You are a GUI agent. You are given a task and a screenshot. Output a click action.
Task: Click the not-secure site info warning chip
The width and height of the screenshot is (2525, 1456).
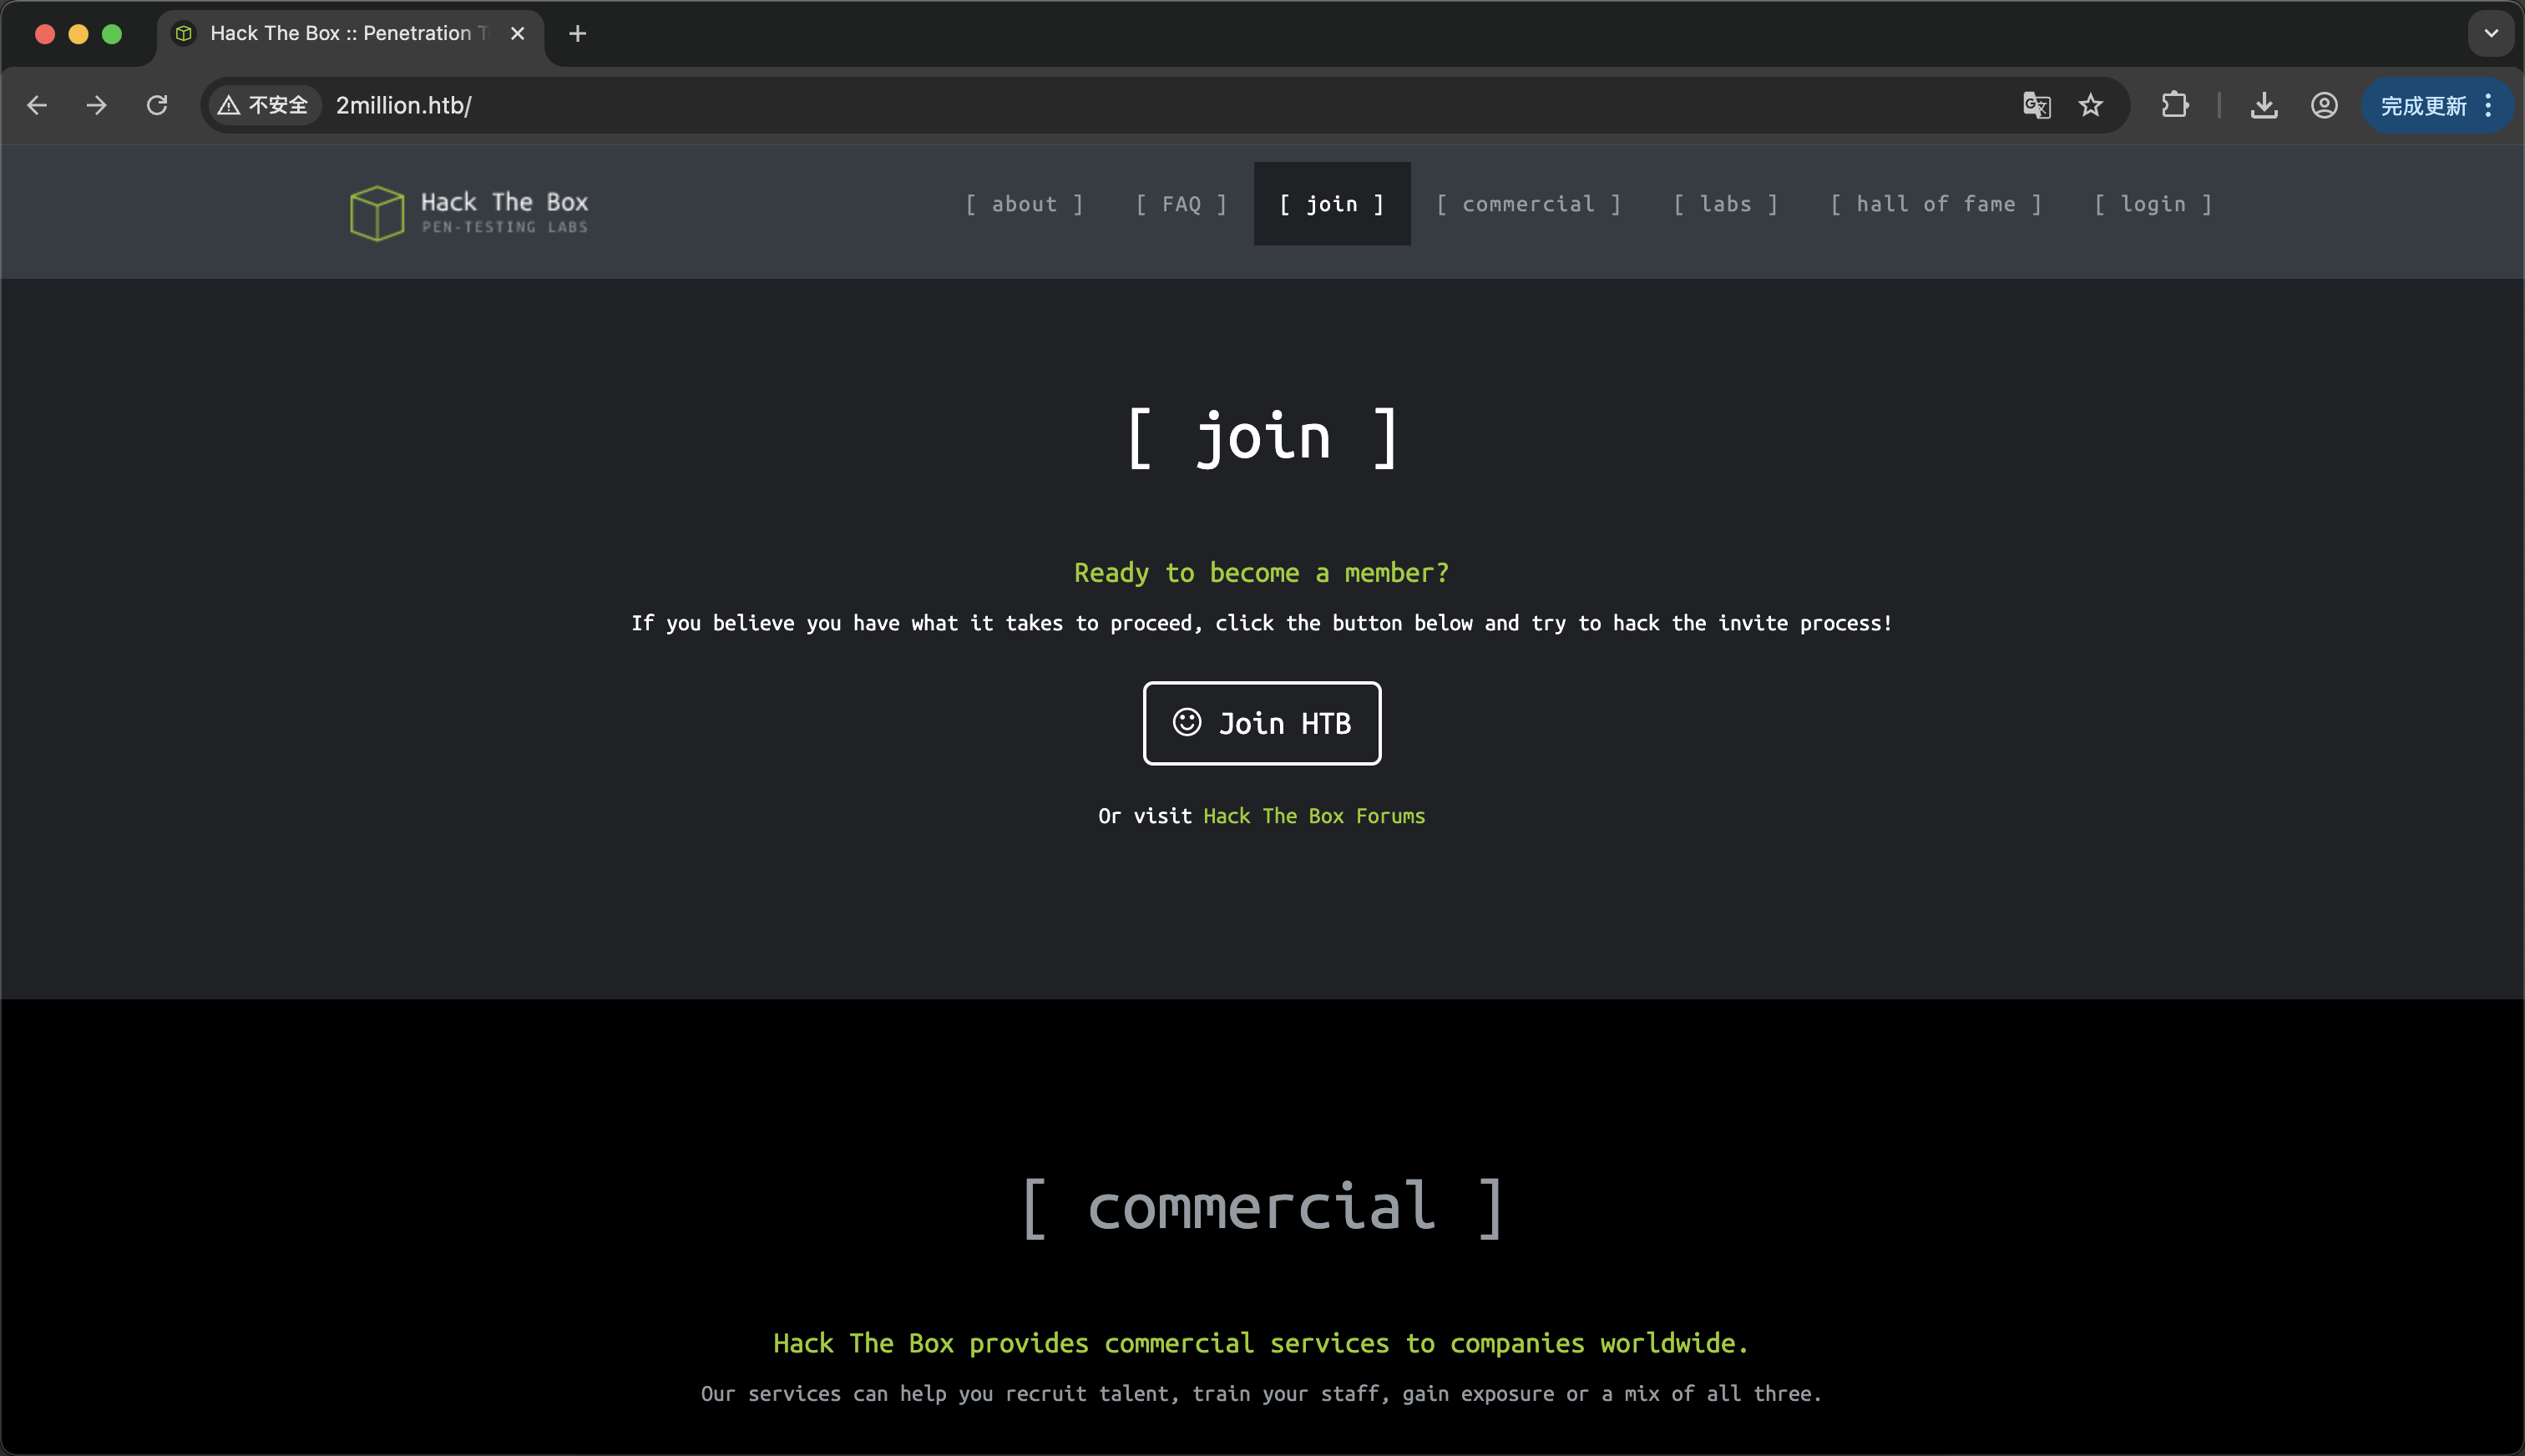click(x=264, y=105)
